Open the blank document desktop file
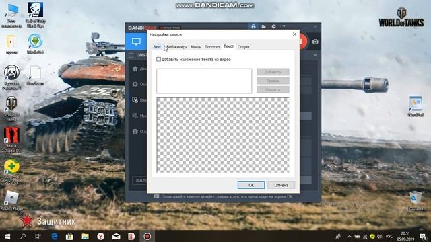 tap(36, 75)
